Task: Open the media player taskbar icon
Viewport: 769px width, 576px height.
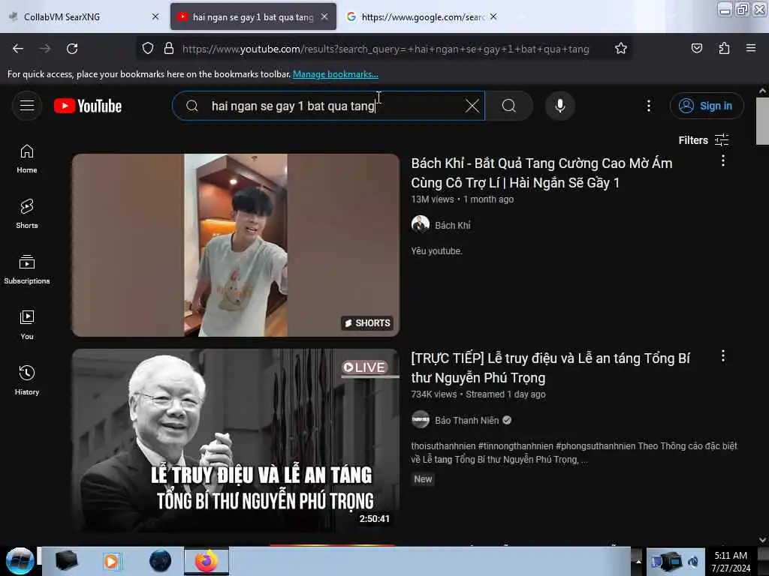Action: [x=111, y=561]
